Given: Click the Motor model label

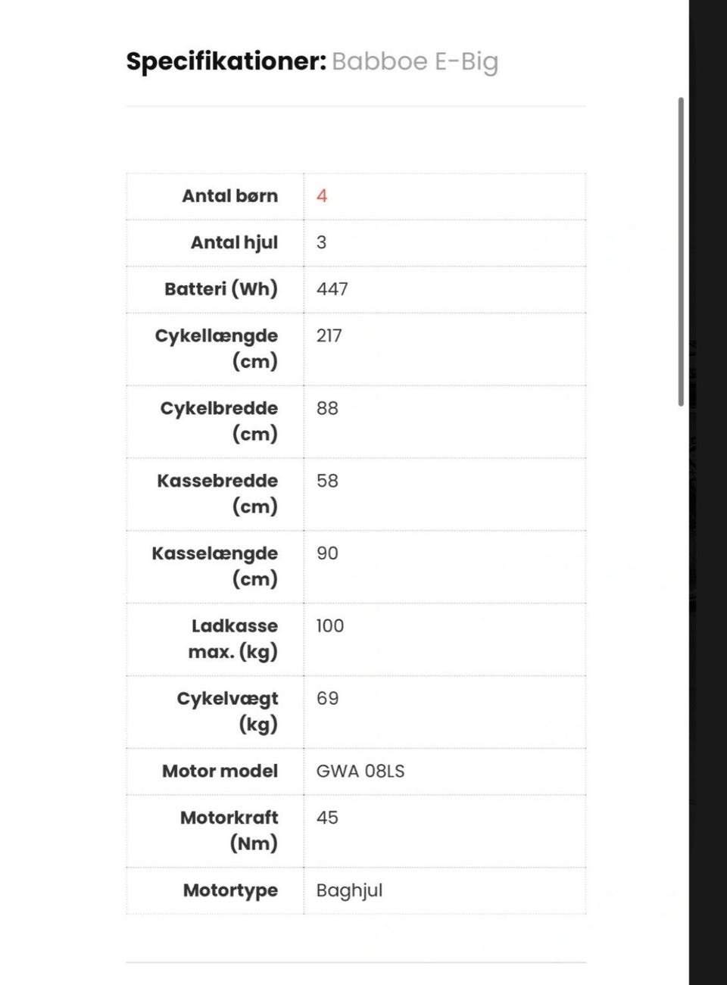Looking at the screenshot, I should pyautogui.click(x=220, y=771).
